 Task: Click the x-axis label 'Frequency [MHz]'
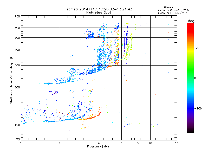[x=99, y=147]
